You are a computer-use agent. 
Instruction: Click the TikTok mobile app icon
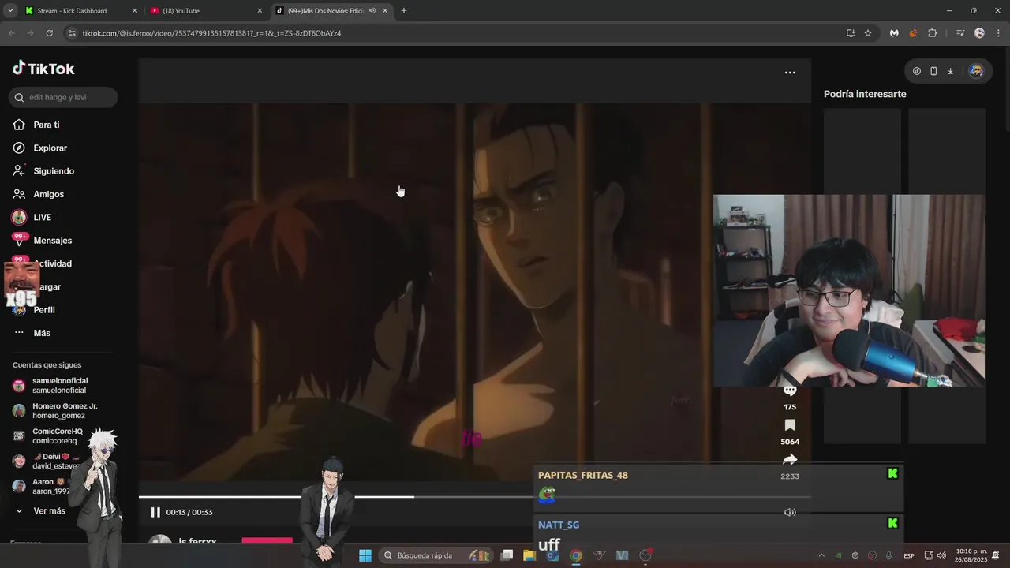[933, 71]
